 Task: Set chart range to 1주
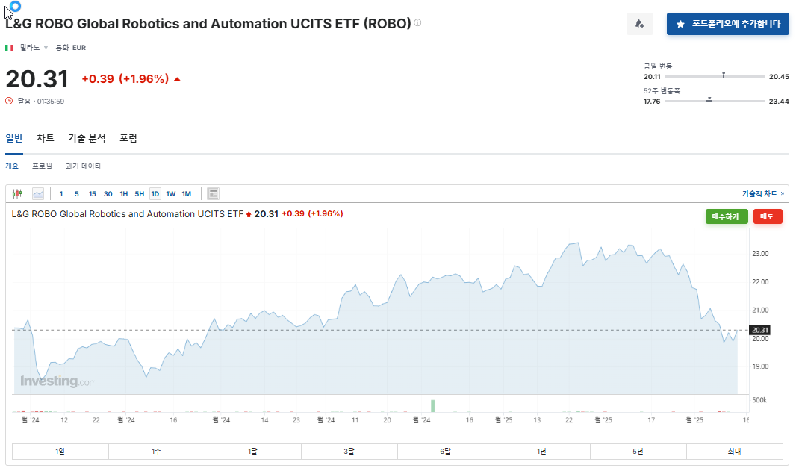point(156,451)
